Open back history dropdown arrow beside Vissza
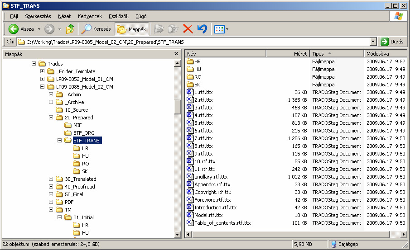 click(39, 29)
